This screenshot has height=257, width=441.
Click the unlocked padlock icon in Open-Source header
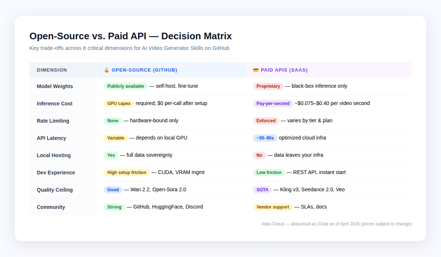click(x=107, y=70)
